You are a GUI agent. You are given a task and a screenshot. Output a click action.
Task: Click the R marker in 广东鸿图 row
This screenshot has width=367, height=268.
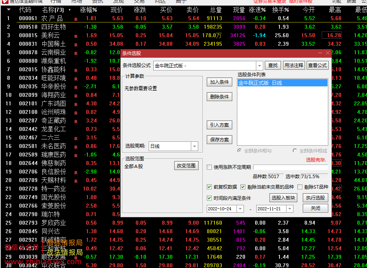click(76, 105)
